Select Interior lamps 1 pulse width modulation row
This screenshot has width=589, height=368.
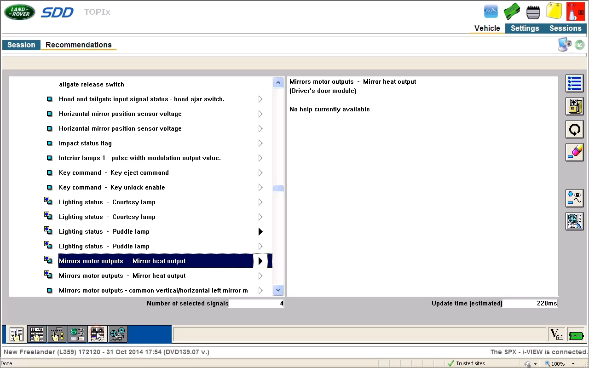[x=140, y=158]
